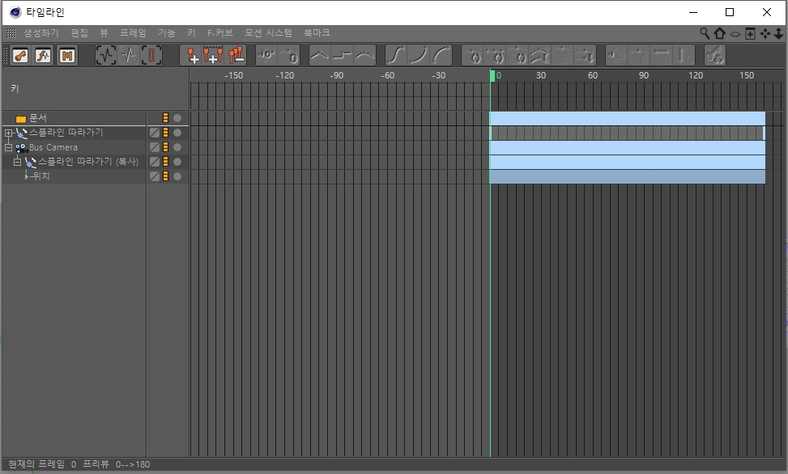Click the four-arrow move view icon
This screenshot has width=788, height=474.
click(765, 34)
